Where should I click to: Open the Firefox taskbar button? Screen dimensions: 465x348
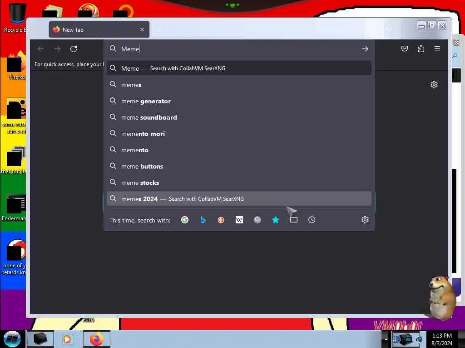coord(97,339)
